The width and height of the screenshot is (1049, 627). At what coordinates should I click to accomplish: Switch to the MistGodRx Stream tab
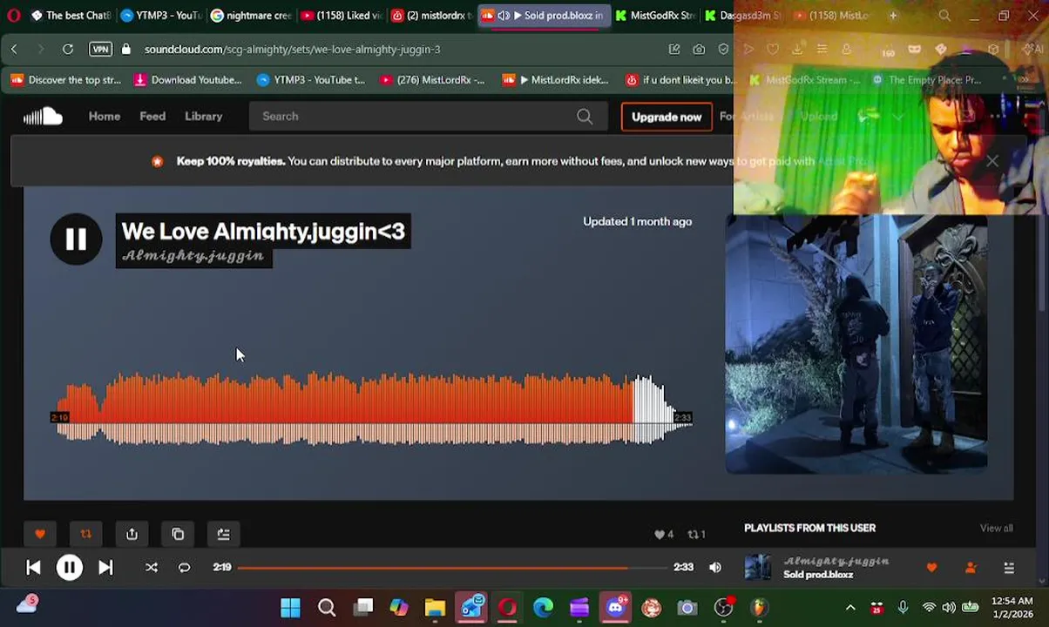click(654, 16)
